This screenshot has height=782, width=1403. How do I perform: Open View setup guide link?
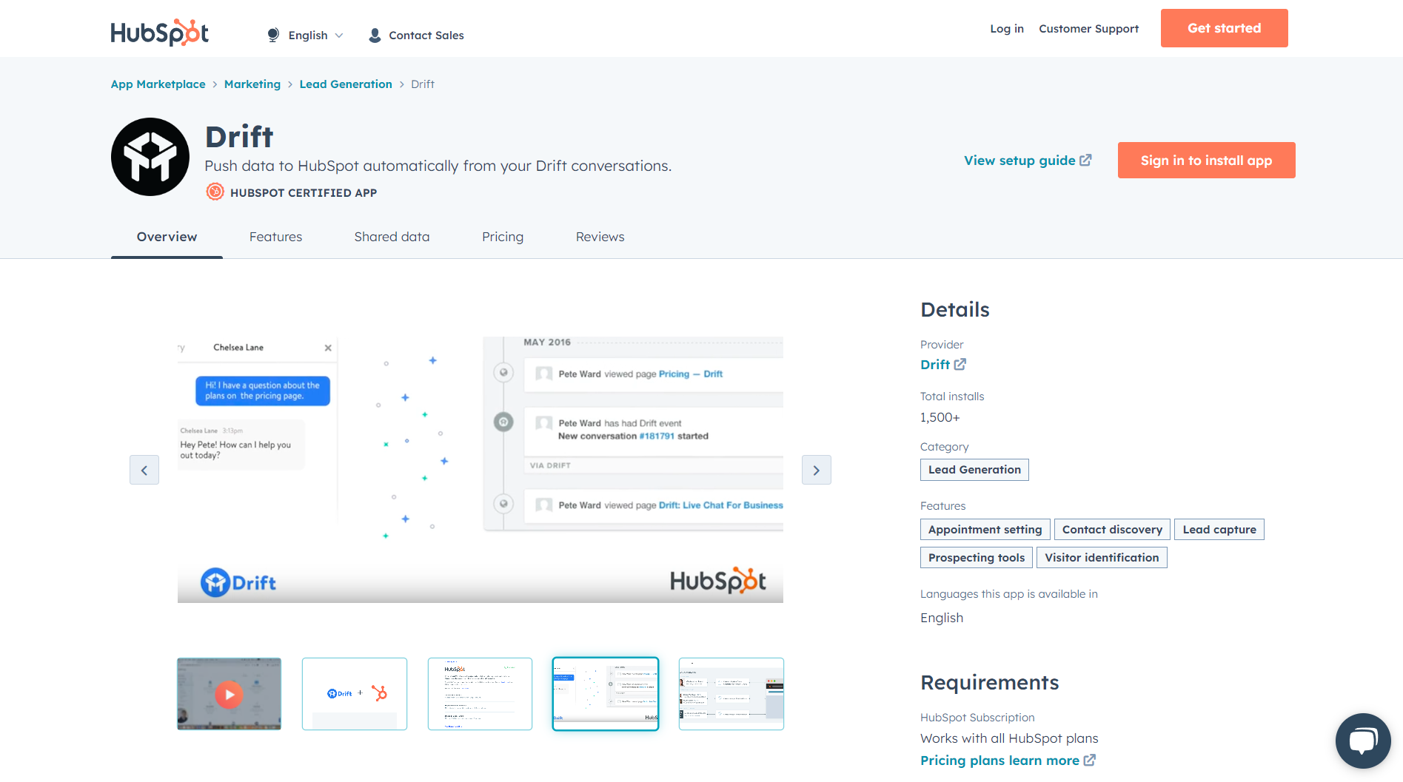click(x=1019, y=160)
